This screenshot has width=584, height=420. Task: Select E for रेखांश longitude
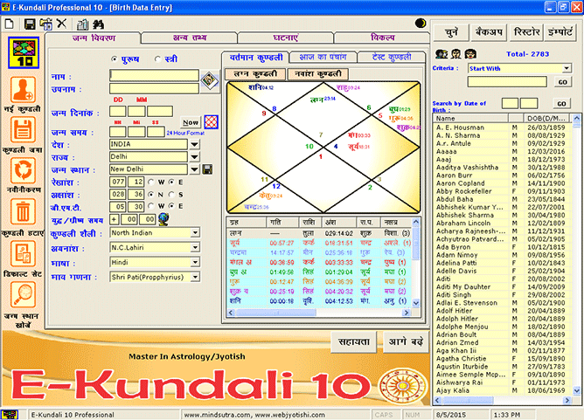(171, 182)
